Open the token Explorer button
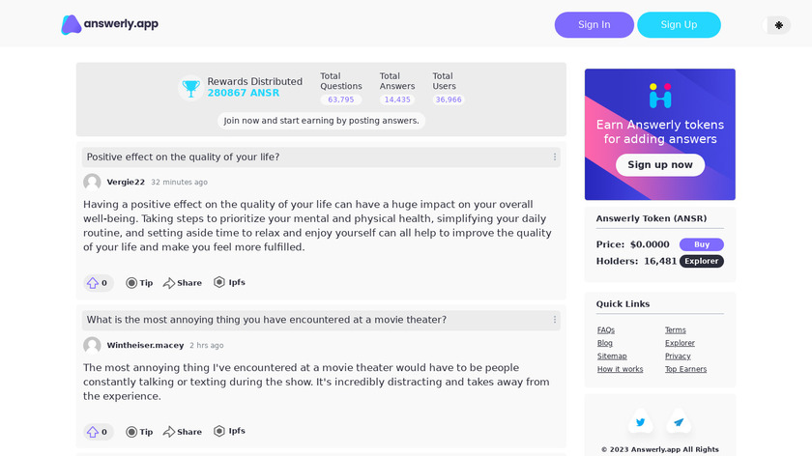The height and width of the screenshot is (456, 812). click(x=701, y=261)
